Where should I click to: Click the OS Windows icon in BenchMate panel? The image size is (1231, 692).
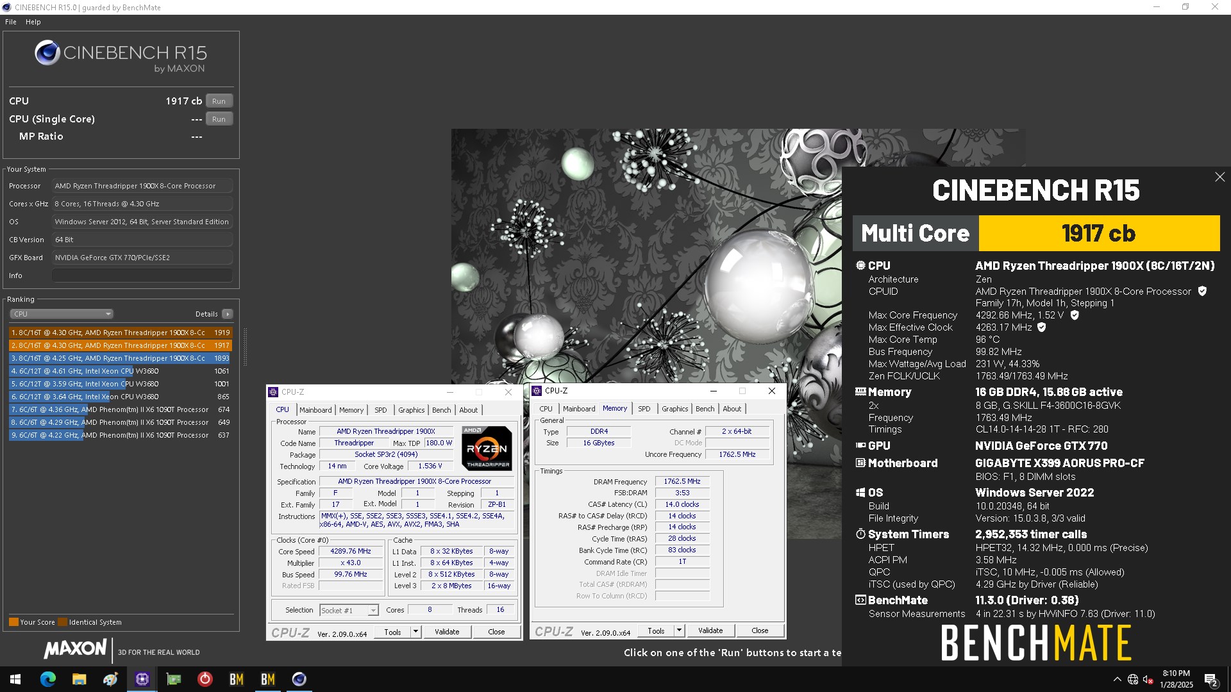click(860, 492)
